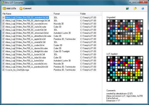Select file Alexa_LogC2Video_Rec709_EE_nuke3d.cube
Image resolution: width=149 pixels, height=105 pixels.
click(x=26, y=27)
